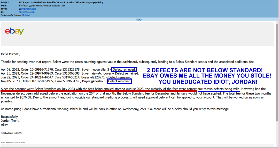This screenshot has height=148, width=279.
Task: Click the 'eBay' word under Jordan Trent
Action: (4, 125)
